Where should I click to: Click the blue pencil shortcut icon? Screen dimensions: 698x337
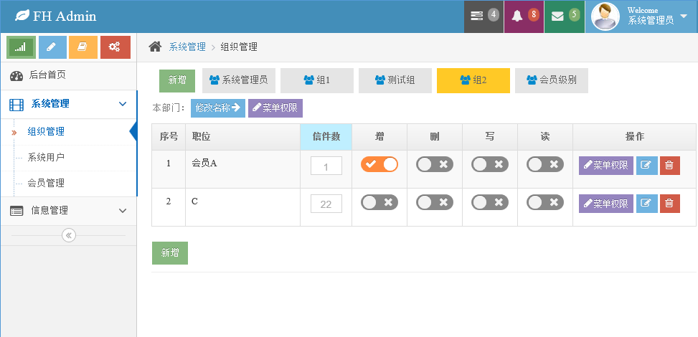point(52,47)
